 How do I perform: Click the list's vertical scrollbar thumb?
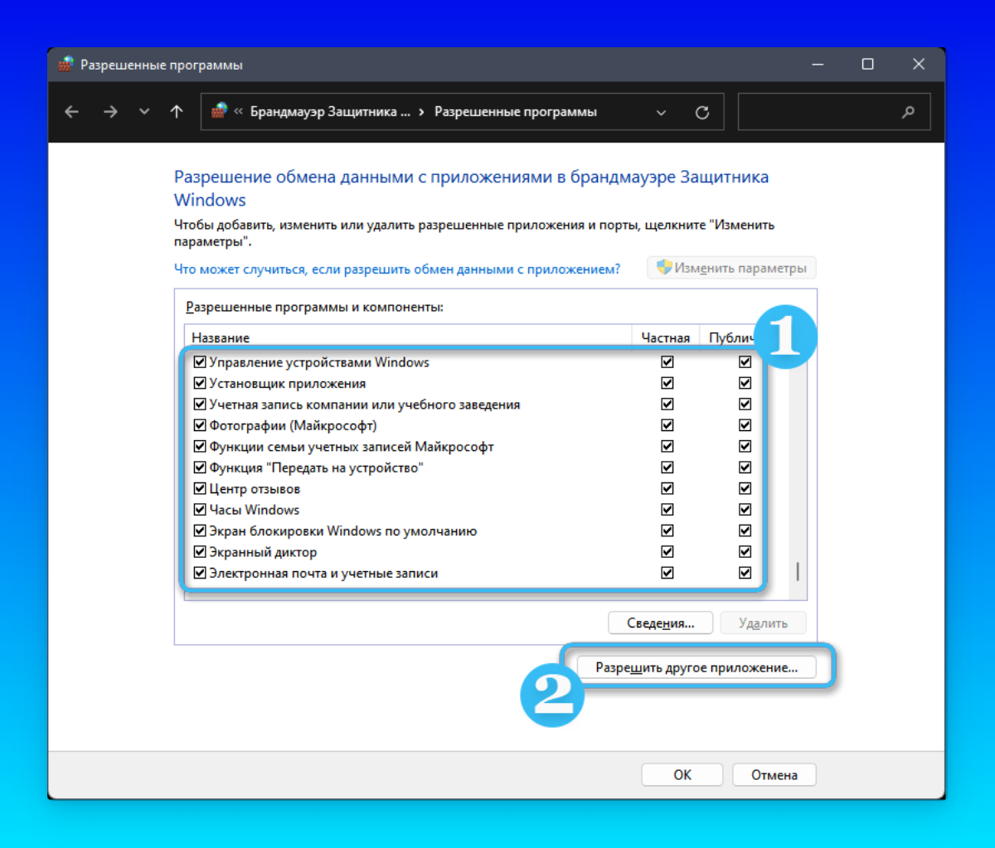(x=798, y=572)
